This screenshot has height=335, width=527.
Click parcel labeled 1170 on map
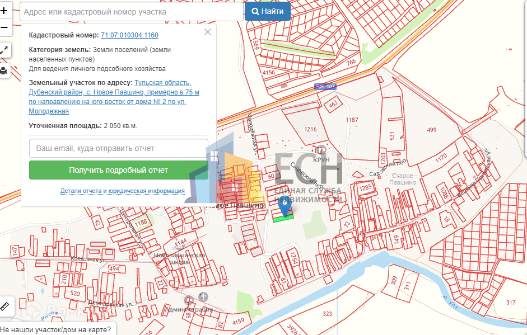tap(441, 157)
